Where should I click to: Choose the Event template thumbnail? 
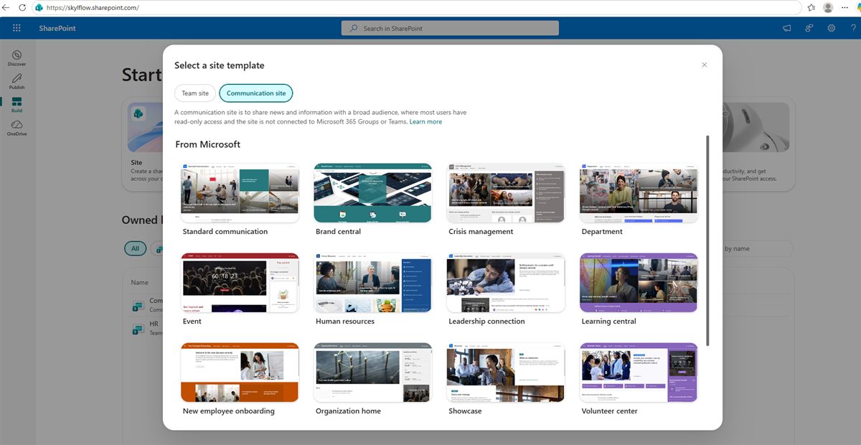click(240, 283)
